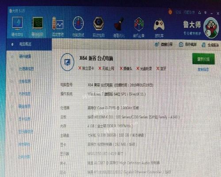Click the 微博分享 label
Screen dimensions: 221x177
pos(167,44)
